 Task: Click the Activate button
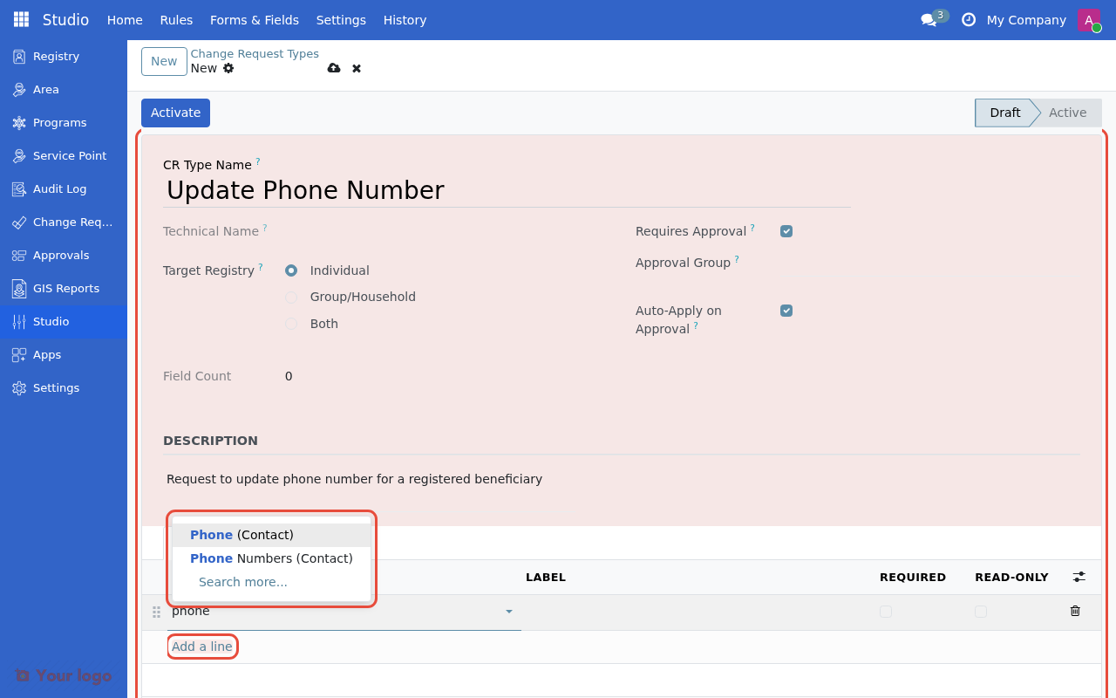[x=175, y=113]
